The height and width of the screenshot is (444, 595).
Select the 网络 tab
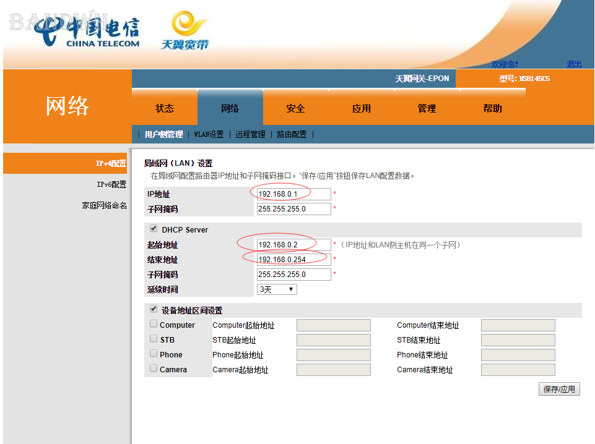[x=230, y=109]
